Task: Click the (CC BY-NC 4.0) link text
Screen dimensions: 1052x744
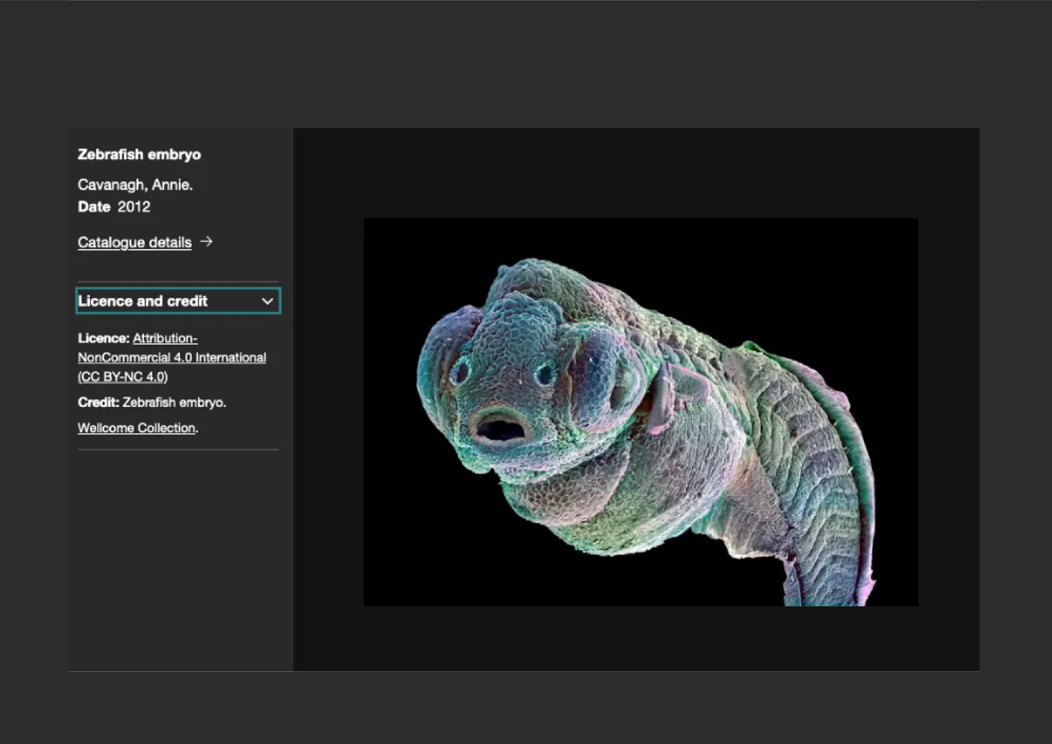Action: pyautogui.click(x=123, y=377)
